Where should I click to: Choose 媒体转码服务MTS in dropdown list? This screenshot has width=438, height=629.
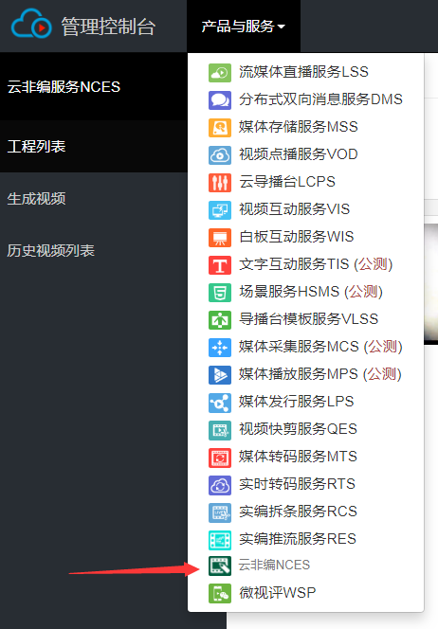[x=298, y=456]
